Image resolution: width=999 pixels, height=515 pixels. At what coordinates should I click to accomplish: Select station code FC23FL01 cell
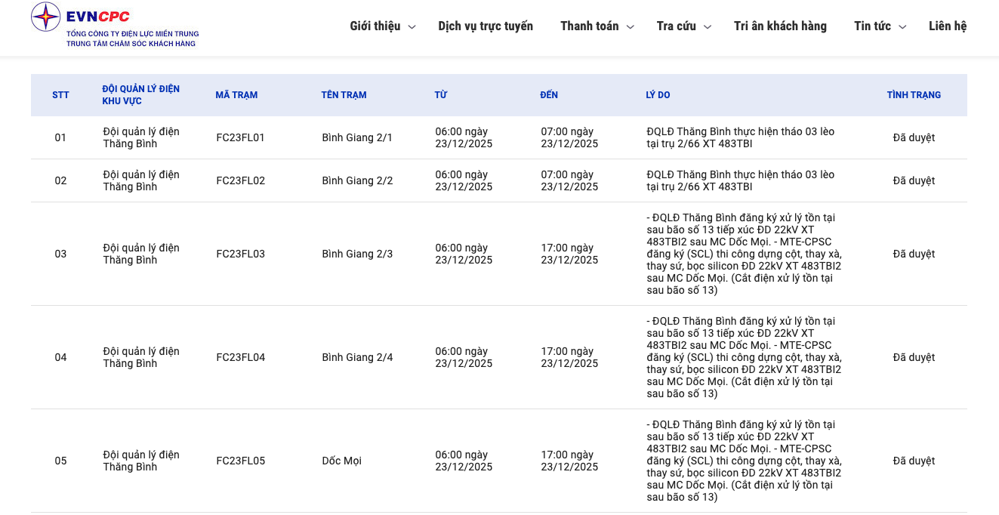click(x=240, y=137)
